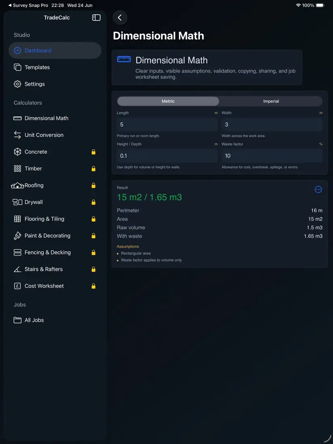Open Dashboard in the sidebar
333x444 pixels.
coord(55,50)
